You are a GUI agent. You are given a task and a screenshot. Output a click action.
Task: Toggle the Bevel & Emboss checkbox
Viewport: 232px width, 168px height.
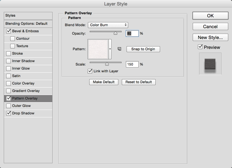point(8,31)
